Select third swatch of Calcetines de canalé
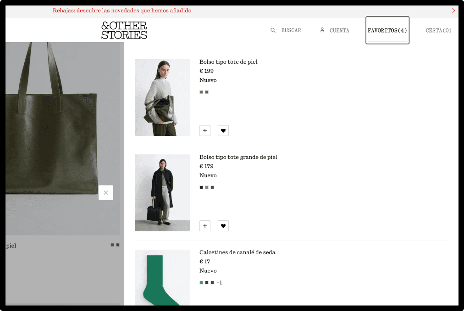464x311 pixels. tap(212, 283)
